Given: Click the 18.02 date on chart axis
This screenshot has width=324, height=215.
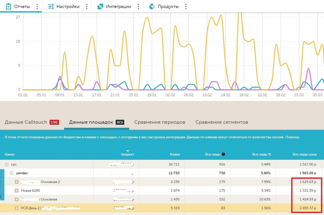Looking at the screenshot, I should 244,95.
